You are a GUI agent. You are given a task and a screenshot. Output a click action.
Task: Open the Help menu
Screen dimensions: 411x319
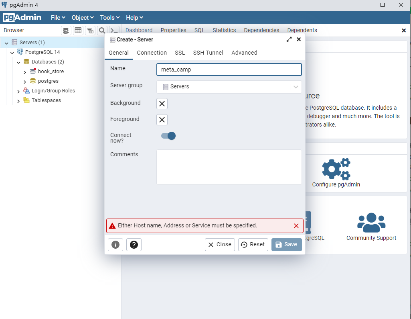(x=134, y=18)
